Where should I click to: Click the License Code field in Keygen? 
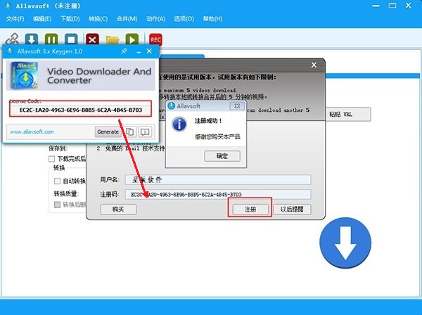[x=81, y=110]
